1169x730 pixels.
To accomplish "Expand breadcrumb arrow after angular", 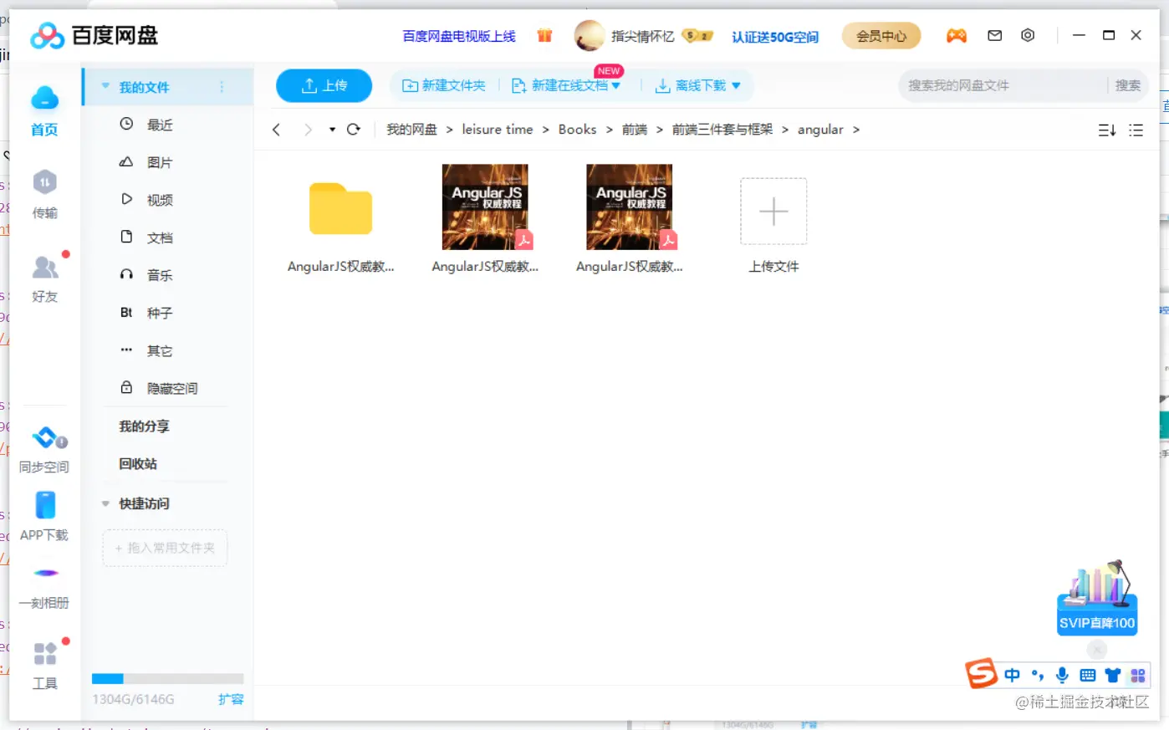I will pos(855,130).
